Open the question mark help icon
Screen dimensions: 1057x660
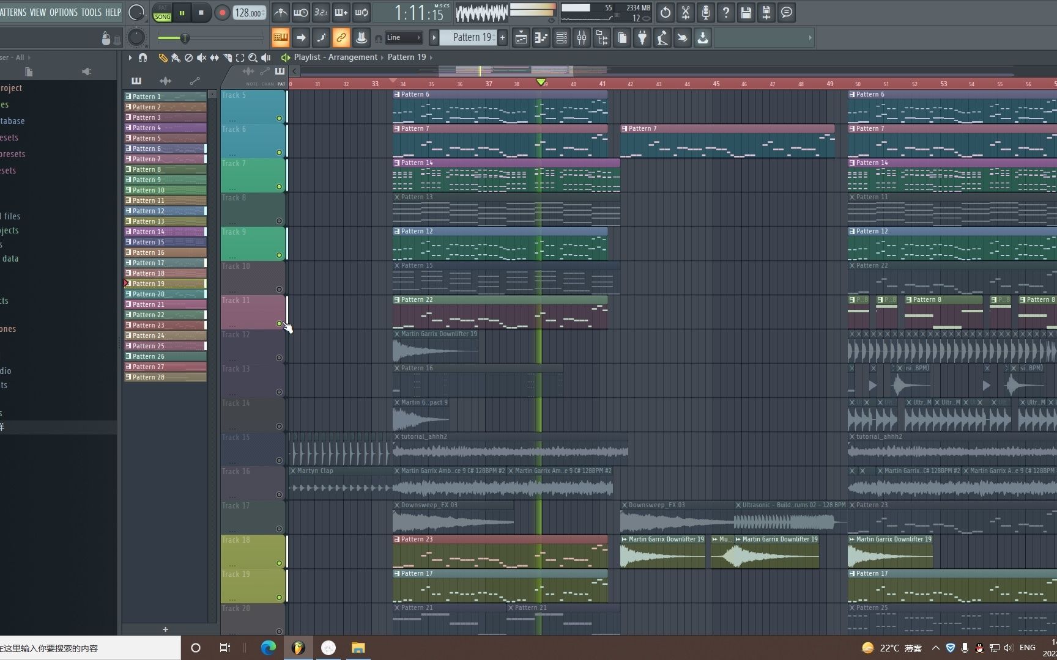pos(726,12)
